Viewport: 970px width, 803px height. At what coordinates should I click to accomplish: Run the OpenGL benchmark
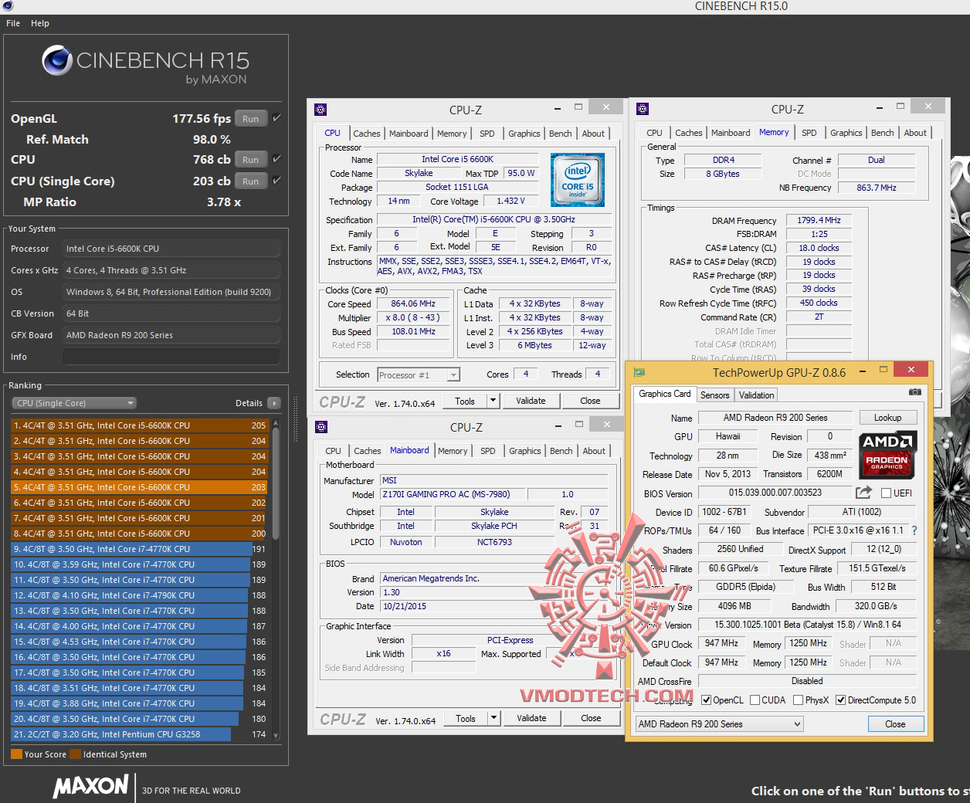(x=250, y=119)
